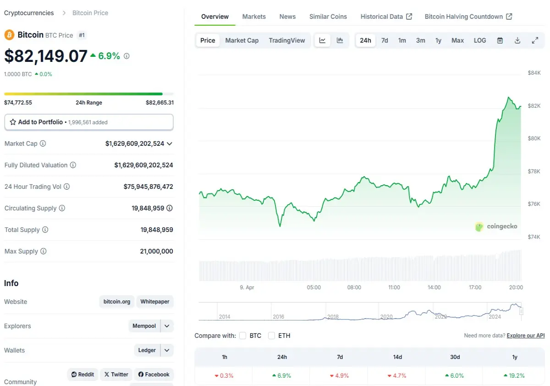The width and height of the screenshot is (550, 386).
Task: Open the Overview tab
Action: tap(215, 17)
